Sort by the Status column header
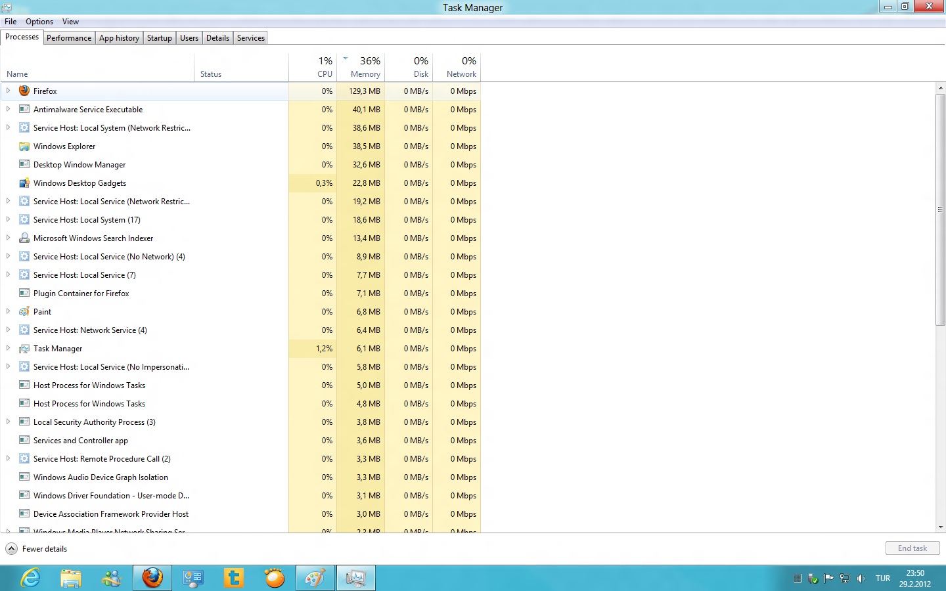946x591 pixels. (242, 67)
